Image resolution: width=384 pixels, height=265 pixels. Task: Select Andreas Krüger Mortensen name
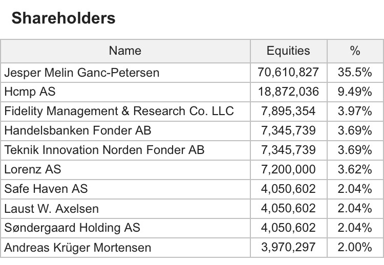(x=77, y=248)
